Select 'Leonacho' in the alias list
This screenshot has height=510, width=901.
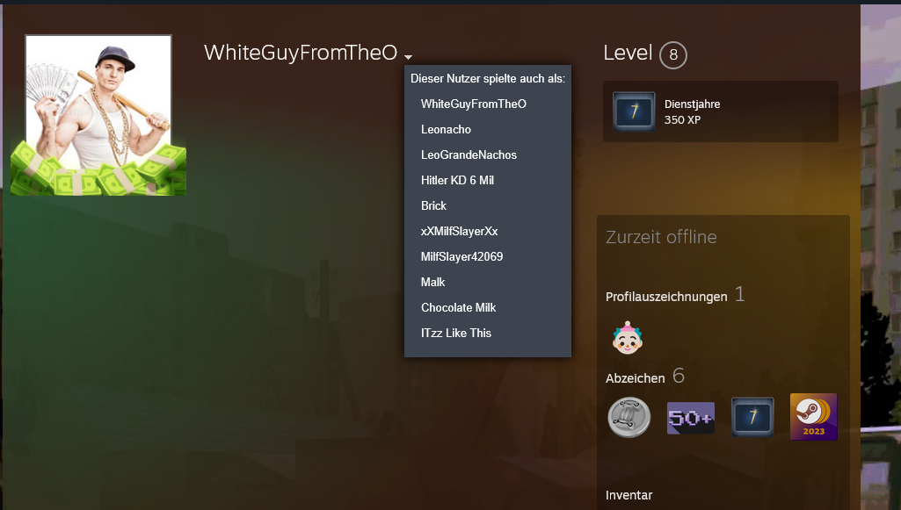click(x=446, y=129)
